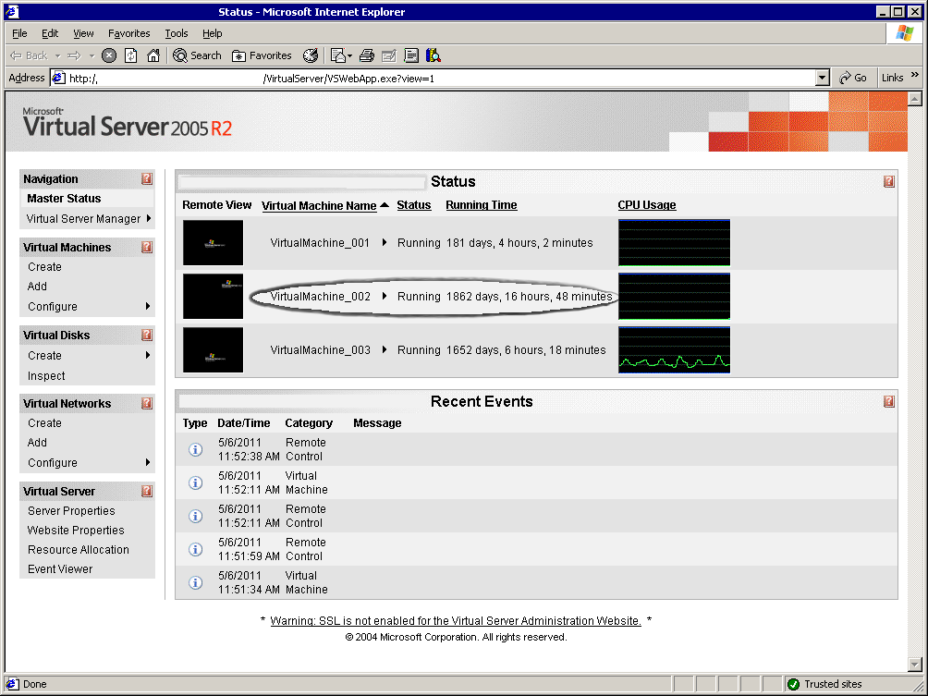928x696 pixels.
Task: Open help for the Navigation panel
Action: (x=147, y=179)
